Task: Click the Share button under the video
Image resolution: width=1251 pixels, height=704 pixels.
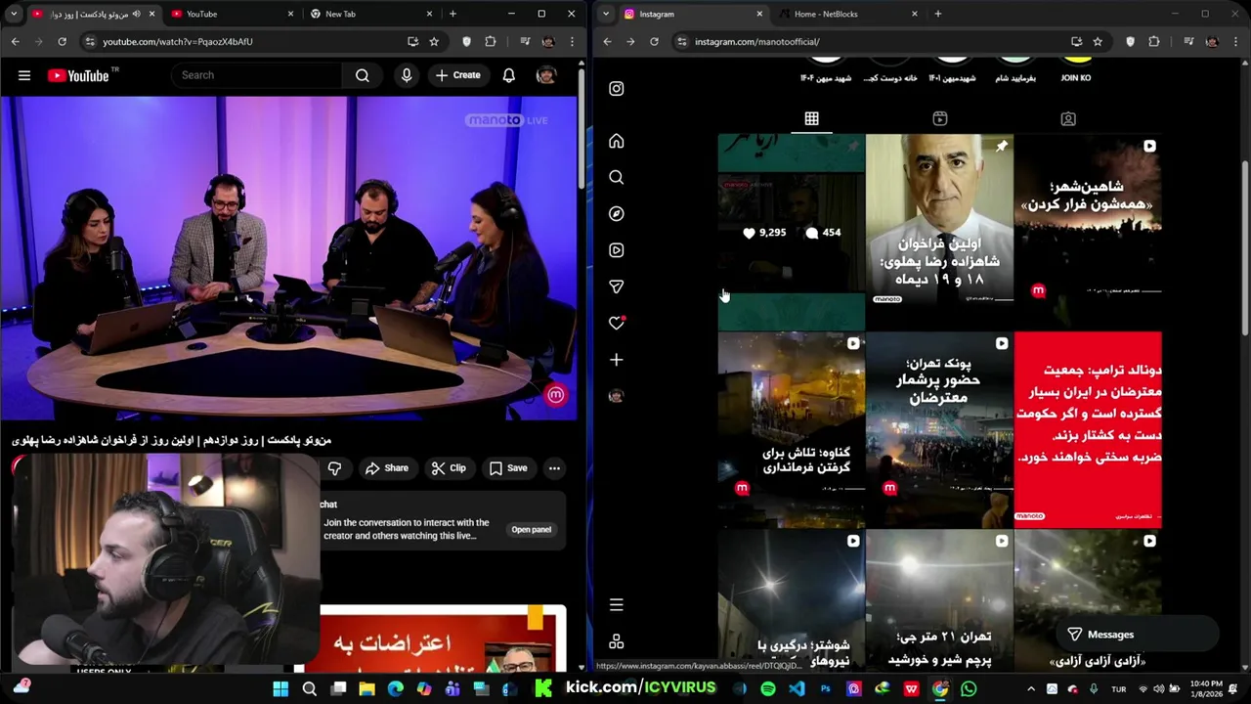Action: pyautogui.click(x=387, y=468)
